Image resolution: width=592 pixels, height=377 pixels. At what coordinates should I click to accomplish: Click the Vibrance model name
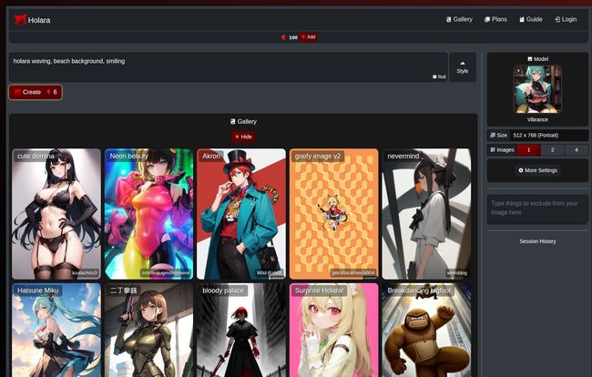[x=537, y=119]
